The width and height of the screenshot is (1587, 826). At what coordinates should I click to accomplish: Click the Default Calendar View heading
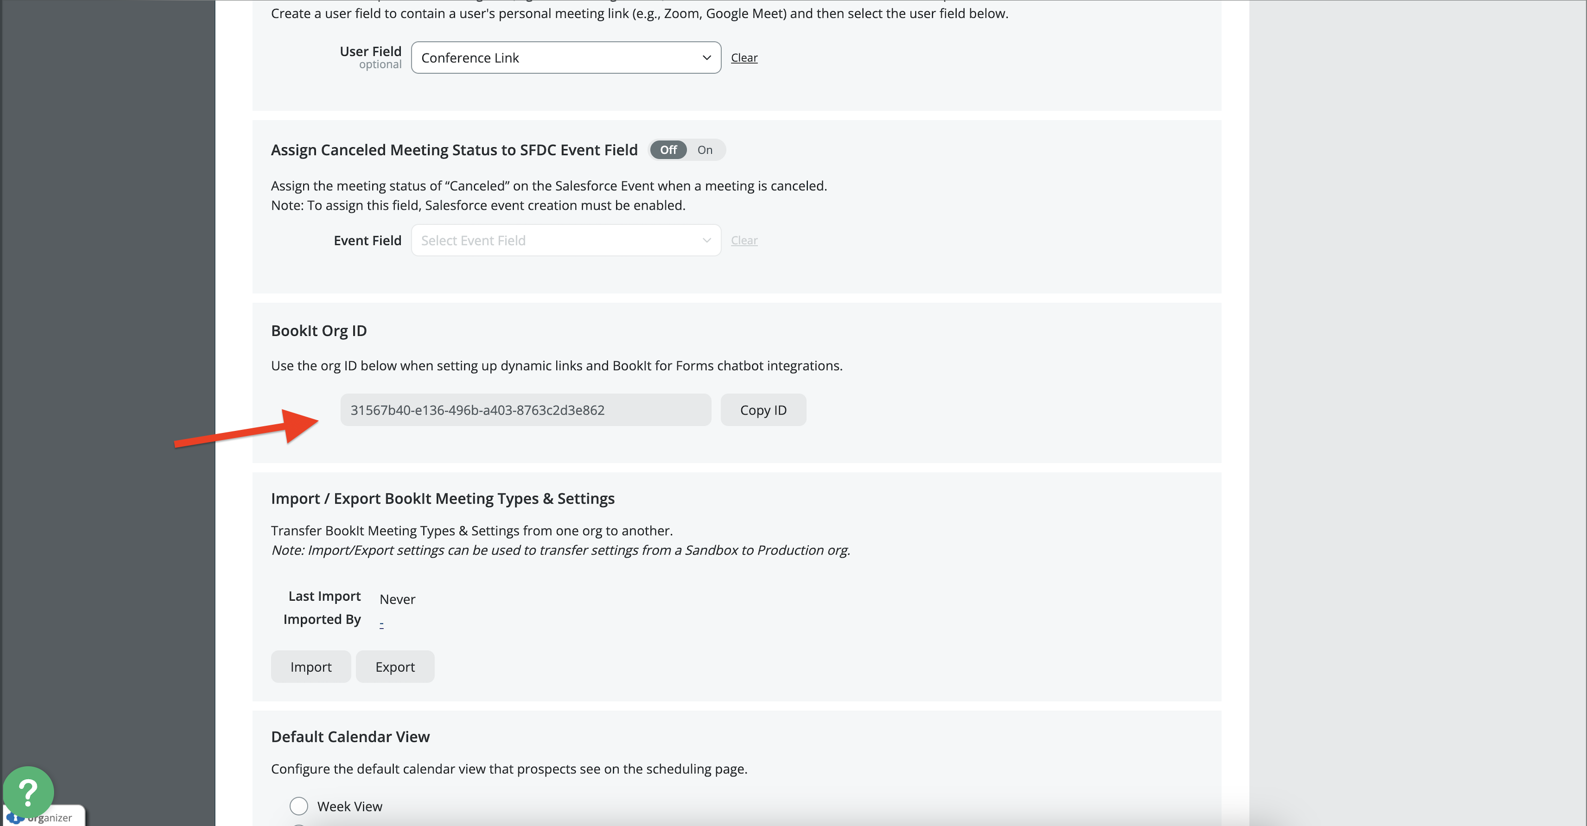click(350, 737)
